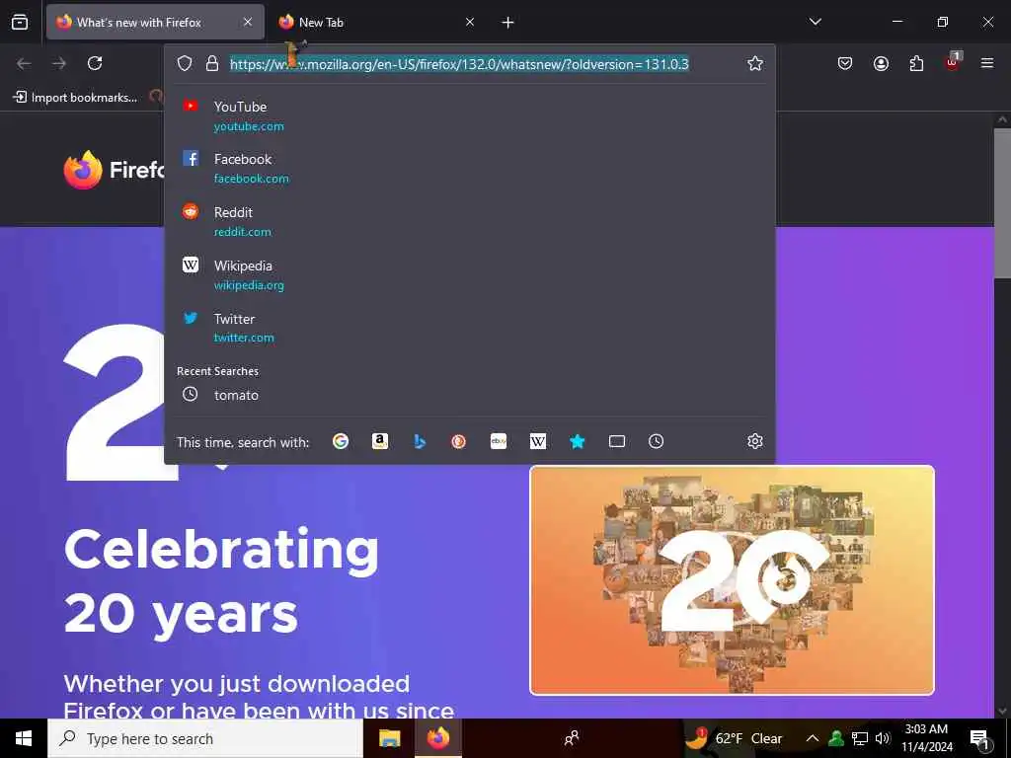Select recent search 'tomato'
1011x758 pixels.
(469, 395)
